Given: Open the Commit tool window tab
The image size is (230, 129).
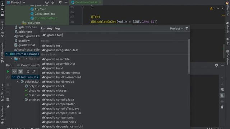Looking at the screenshot, I should pos(3,29).
